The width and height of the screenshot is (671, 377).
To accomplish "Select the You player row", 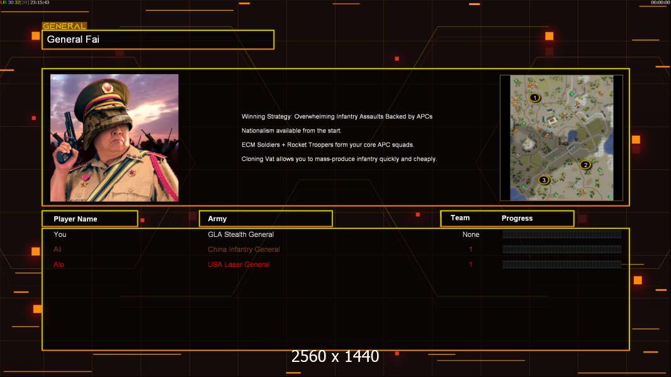I will click(335, 234).
